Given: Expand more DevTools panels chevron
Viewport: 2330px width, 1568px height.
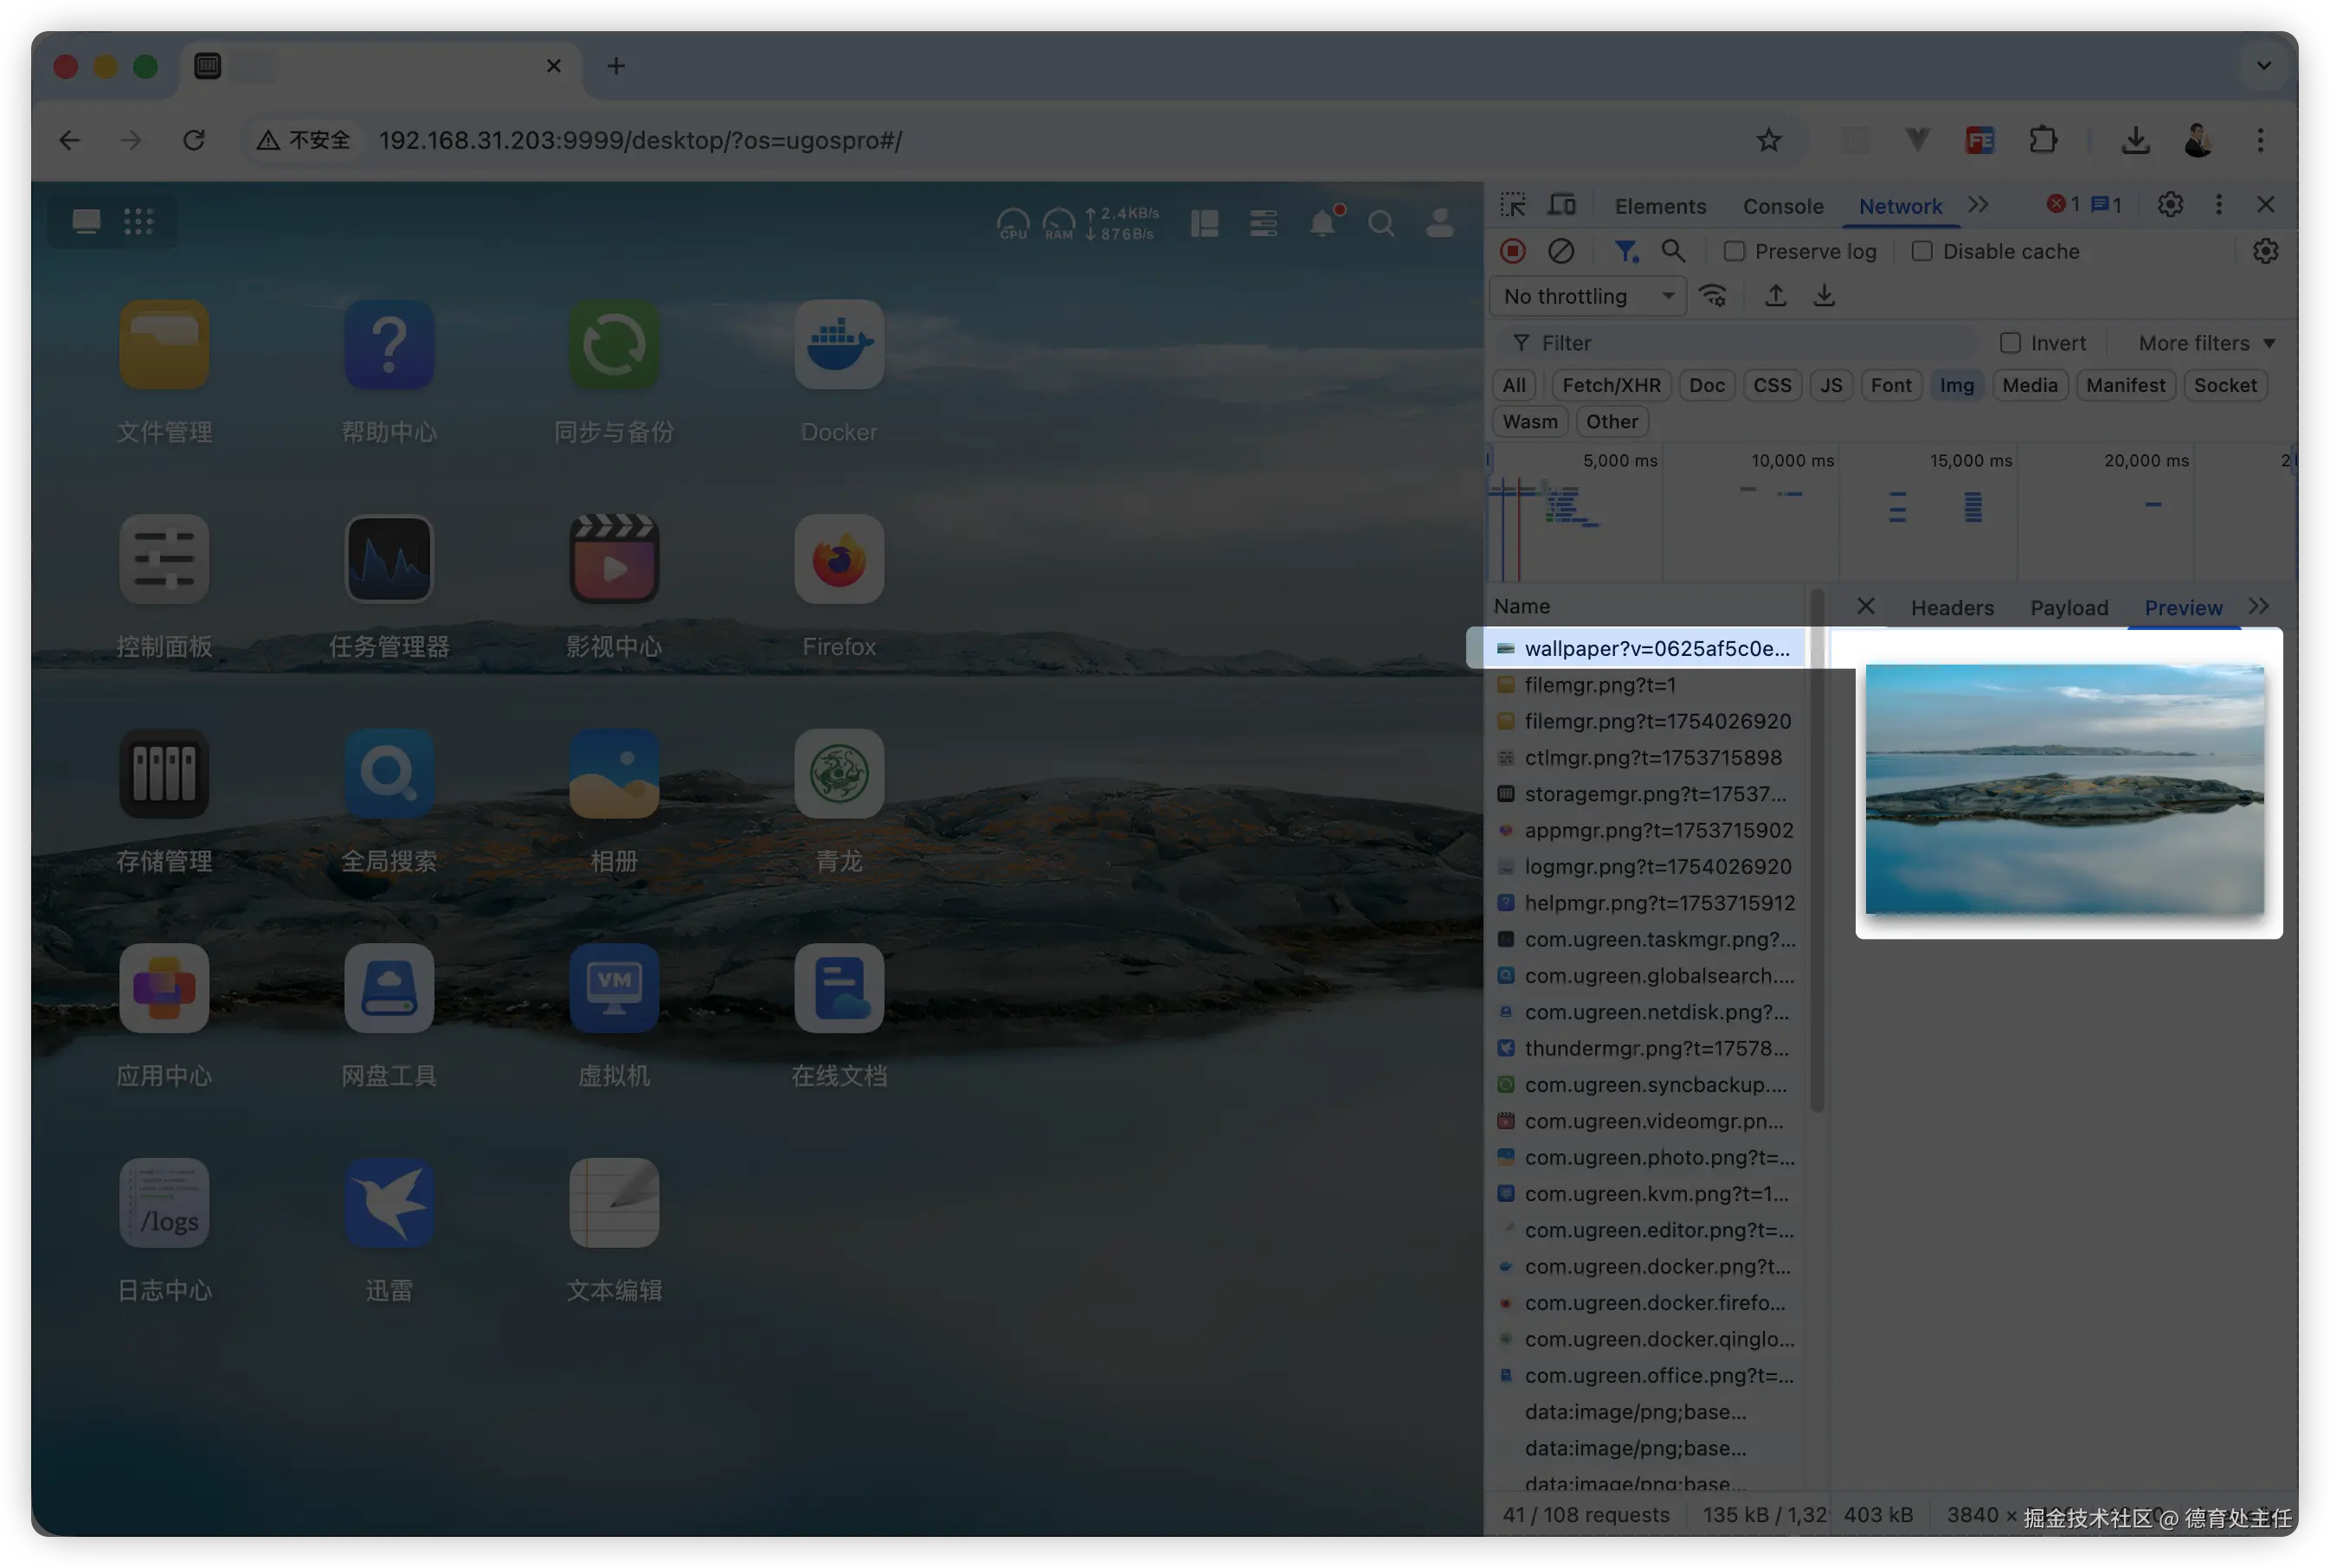Looking at the screenshot, I should point(1978,205).
